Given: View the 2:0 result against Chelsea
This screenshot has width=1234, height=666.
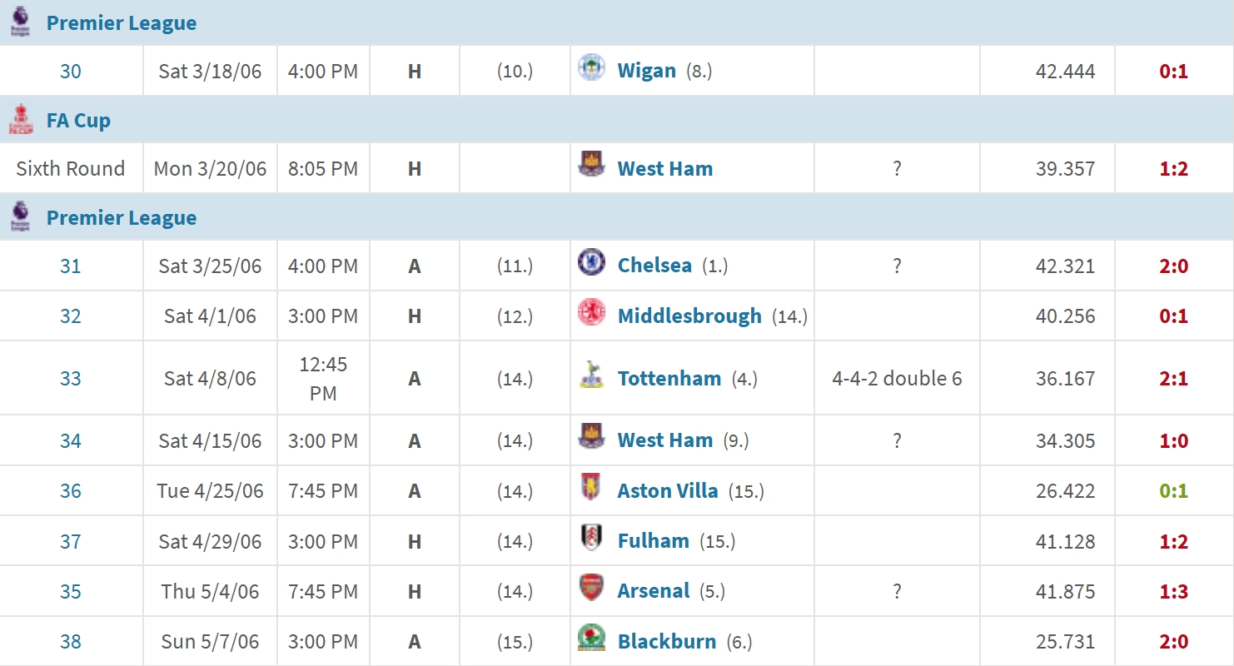Looking at the screenshot, I should [x=1173, y=266].
